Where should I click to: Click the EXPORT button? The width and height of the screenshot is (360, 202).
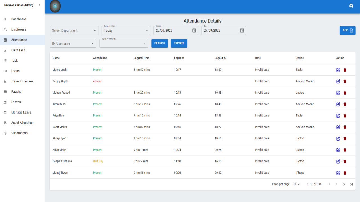(179, 43)
